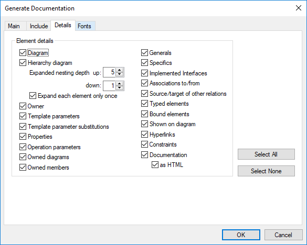The width and height of the screenshot is (307, 245).
Task: Decrease the nesting depth up value
Action: (x=120, y=74)
